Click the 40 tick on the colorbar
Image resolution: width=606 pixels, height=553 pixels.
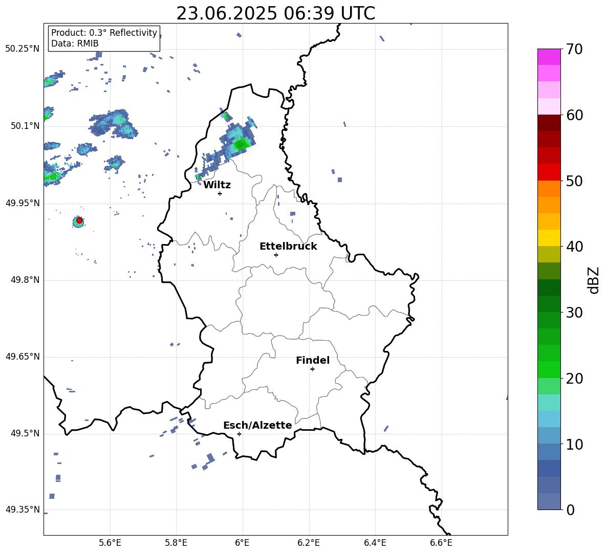(574, 247)
